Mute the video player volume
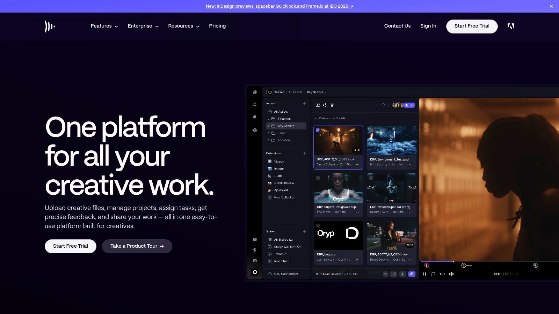 451,274
